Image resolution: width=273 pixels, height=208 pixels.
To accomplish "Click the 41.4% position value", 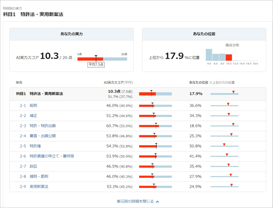I will click(195, 156).
